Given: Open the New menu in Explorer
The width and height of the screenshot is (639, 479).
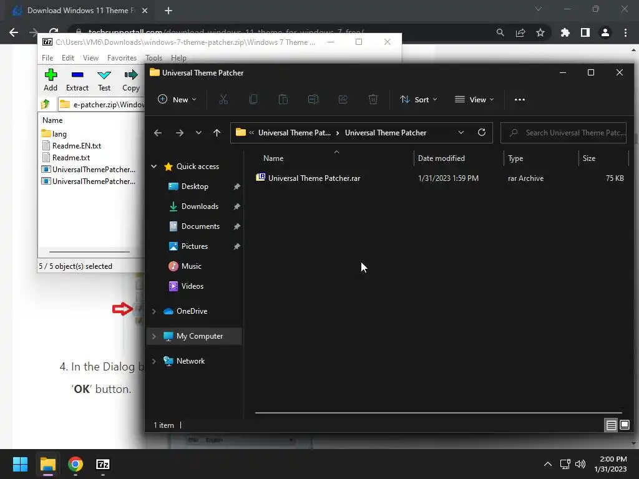Looking at the screenshot, I should [x=177, y=99].
